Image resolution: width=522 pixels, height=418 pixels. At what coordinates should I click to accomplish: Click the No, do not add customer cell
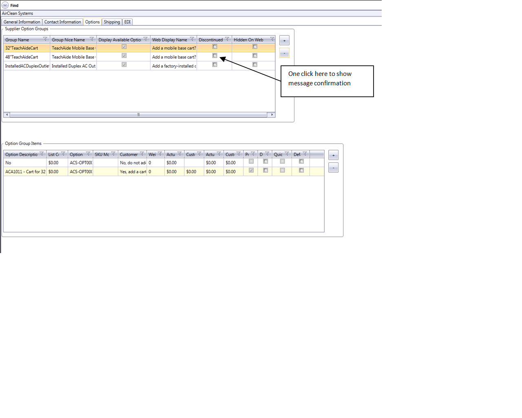coord(133,163)
